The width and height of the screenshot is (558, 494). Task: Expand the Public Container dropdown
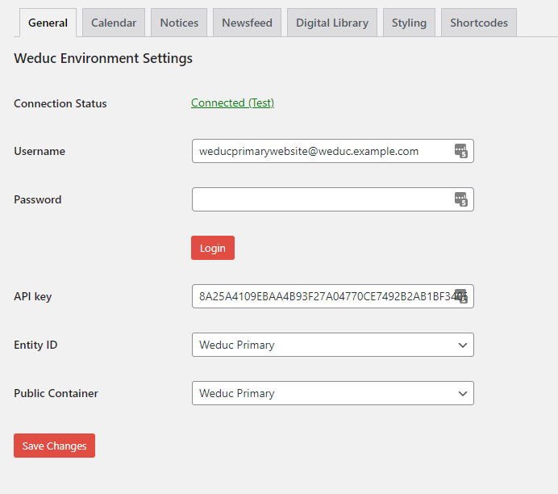click(332, 393)
